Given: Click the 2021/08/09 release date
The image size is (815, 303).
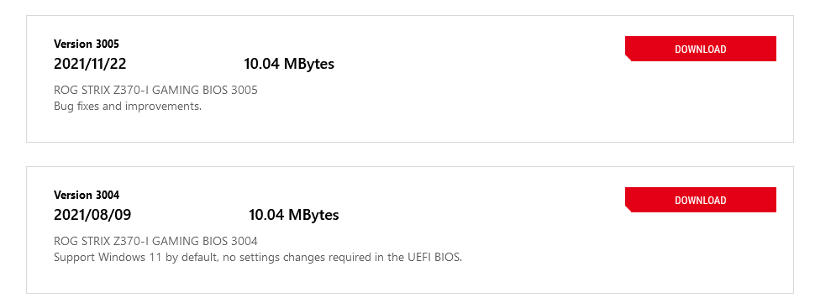Looking at the screenshot, I should (92, 215).
